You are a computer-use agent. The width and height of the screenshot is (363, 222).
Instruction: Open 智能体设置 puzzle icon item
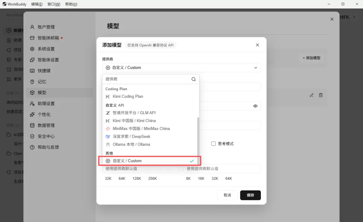pyautogui.click(x=59, y=60)
